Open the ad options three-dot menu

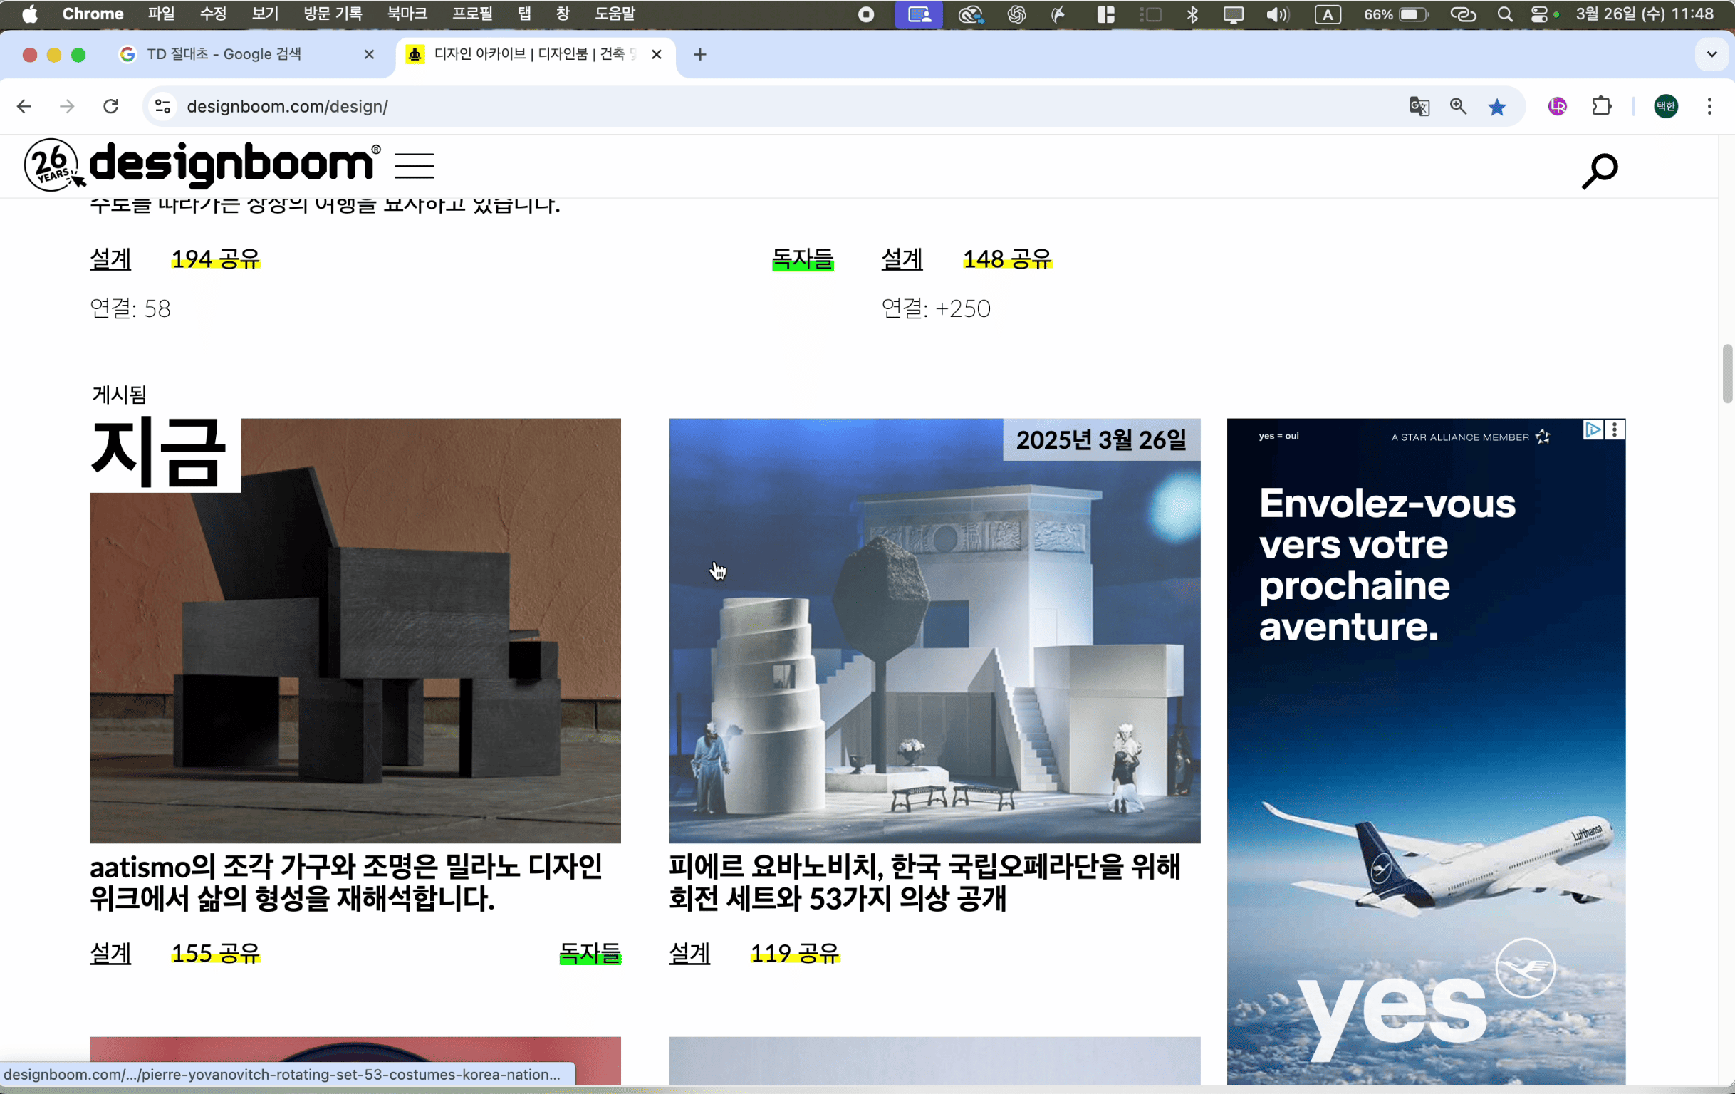(x=1615, y=430)
